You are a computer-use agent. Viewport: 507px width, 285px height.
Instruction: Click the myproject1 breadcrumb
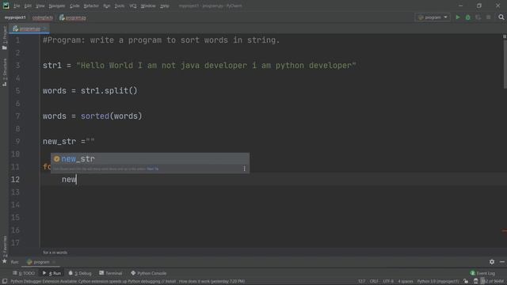pos(15,17)
